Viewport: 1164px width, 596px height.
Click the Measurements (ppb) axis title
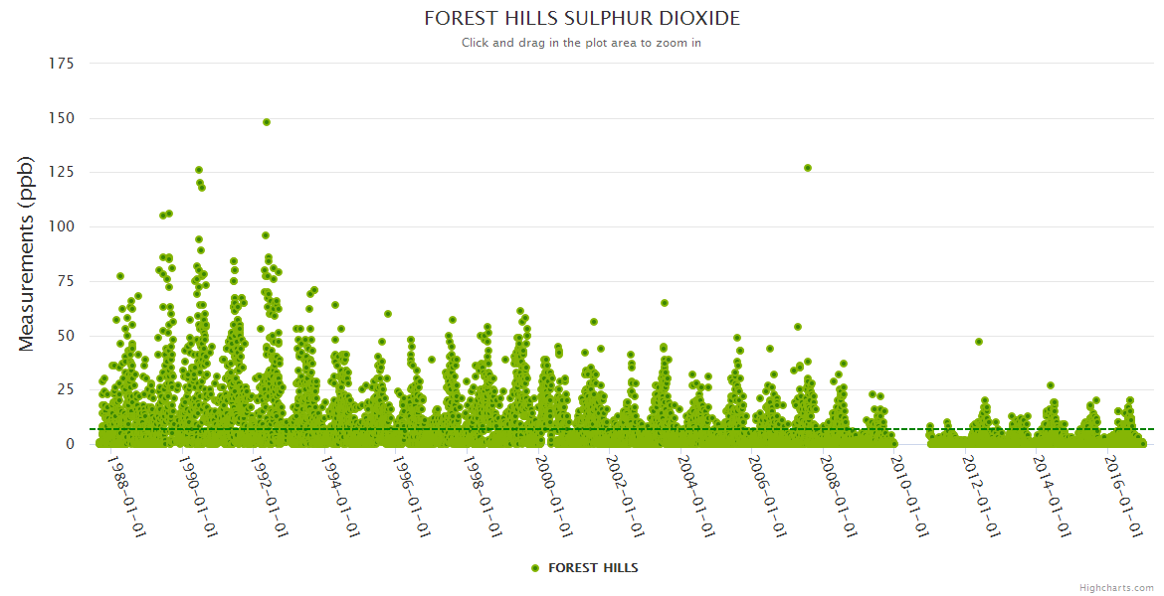[x=27, y=253]
